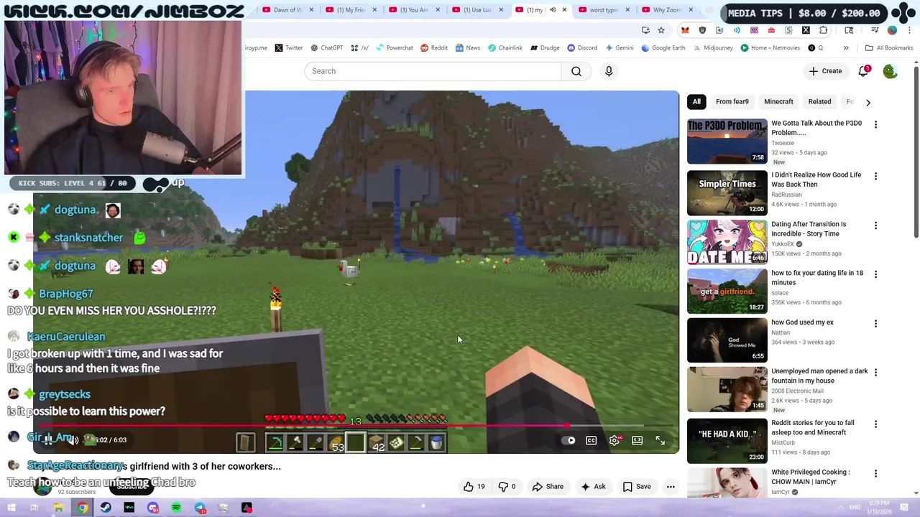This screenshot has height=517, width=920.
Task: Select the 'All' filter chip
Action: [x=696, y=102]
